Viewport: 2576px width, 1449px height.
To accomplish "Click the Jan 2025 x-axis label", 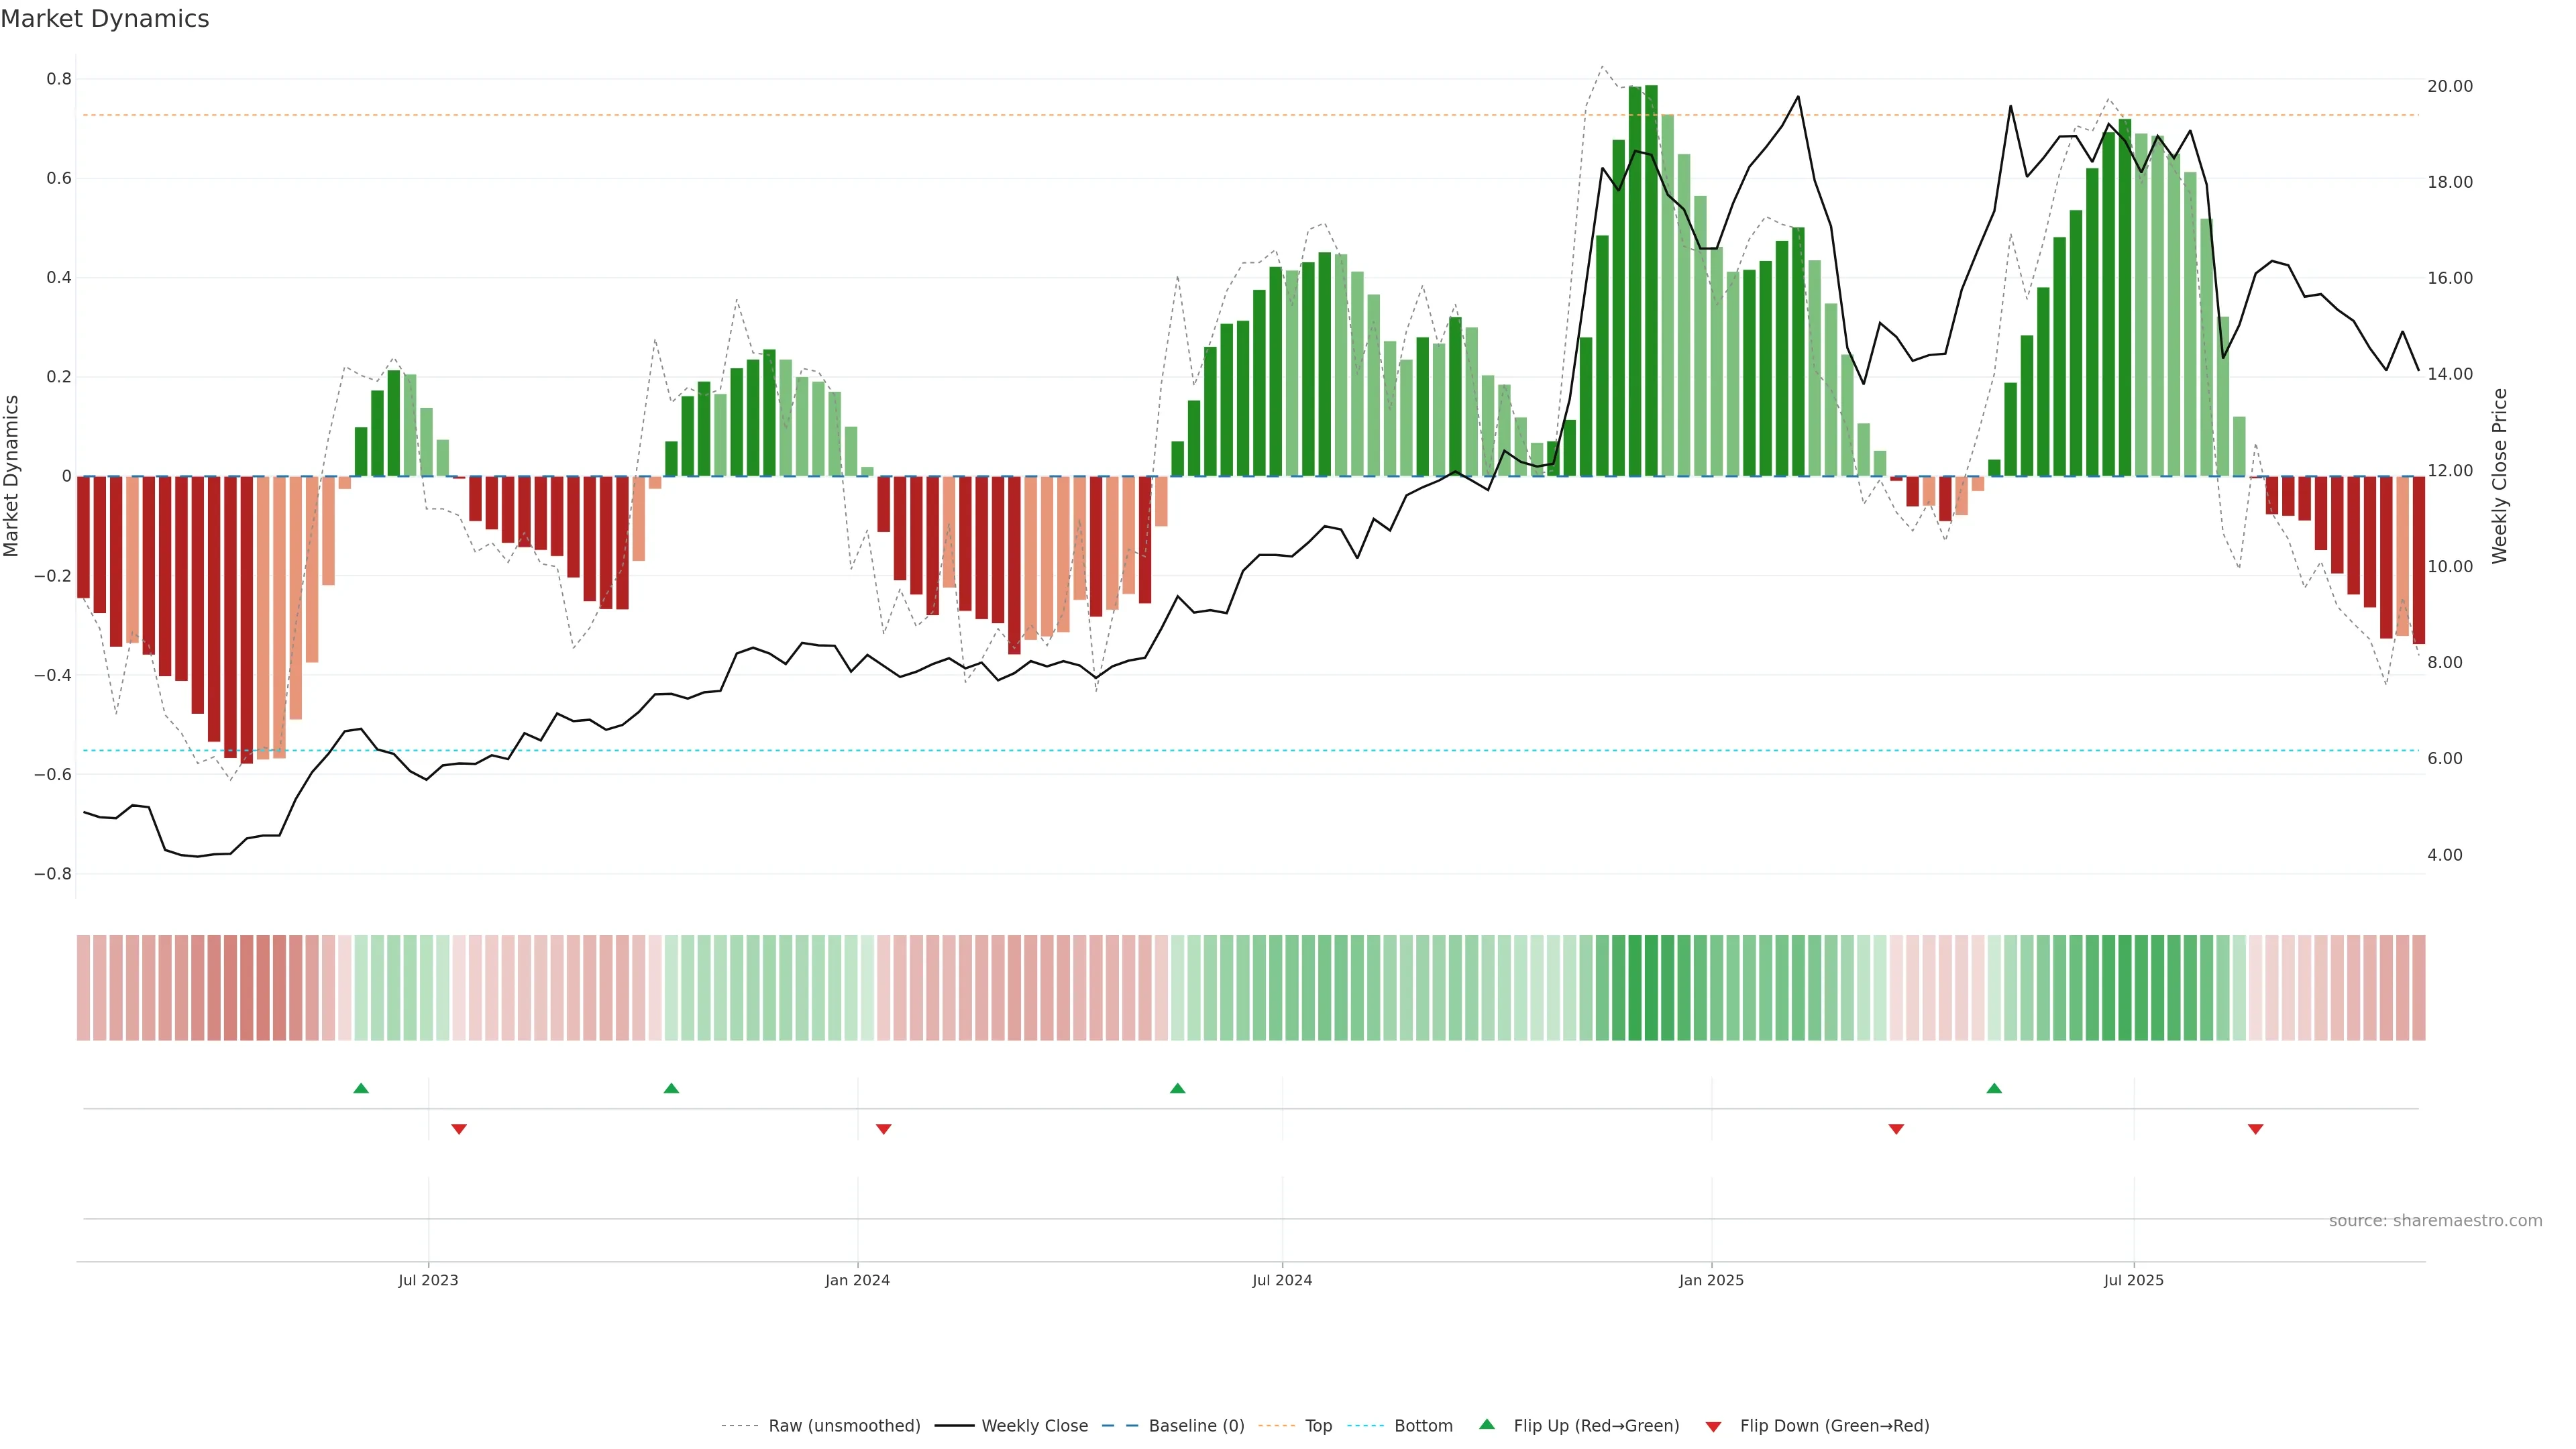I will 1711,1280.
